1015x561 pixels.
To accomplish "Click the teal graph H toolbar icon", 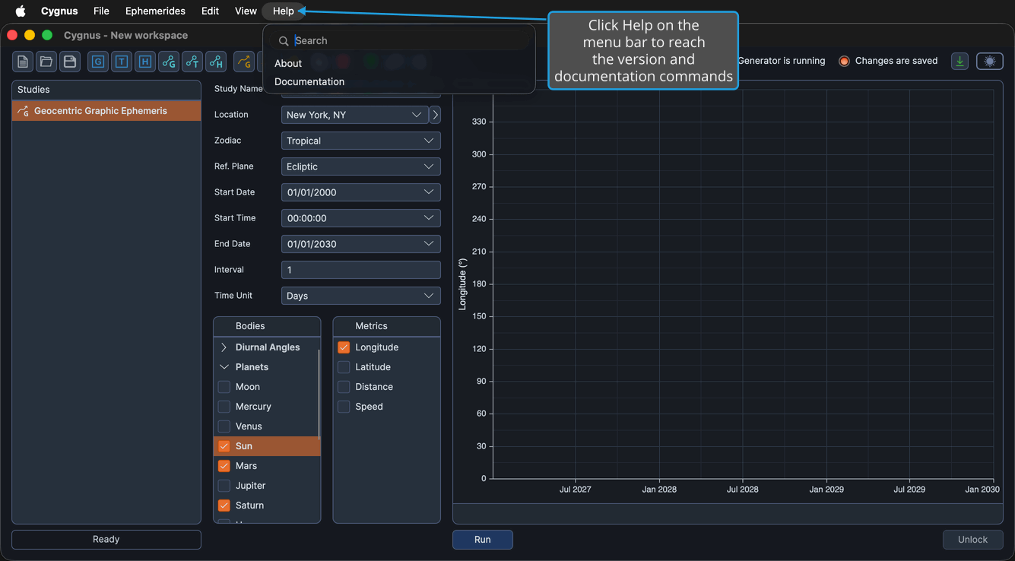I will [x=216, y=62].
